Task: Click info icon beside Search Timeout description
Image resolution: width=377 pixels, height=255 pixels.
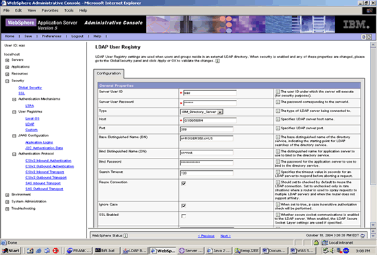Action: [278, 172]
